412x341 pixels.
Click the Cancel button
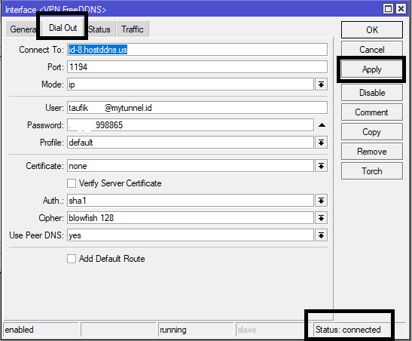(372, 50)
